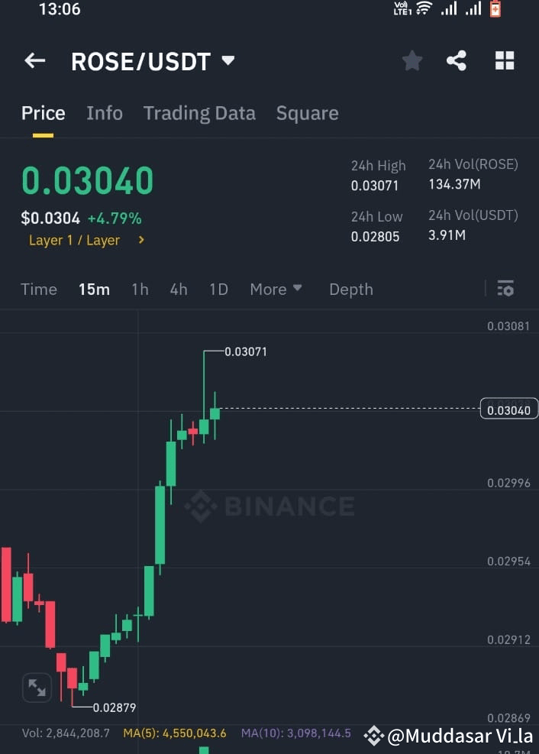Tap the $0.0304 dollar price
Screen dimensions: 539x754
tap(50, 218)
